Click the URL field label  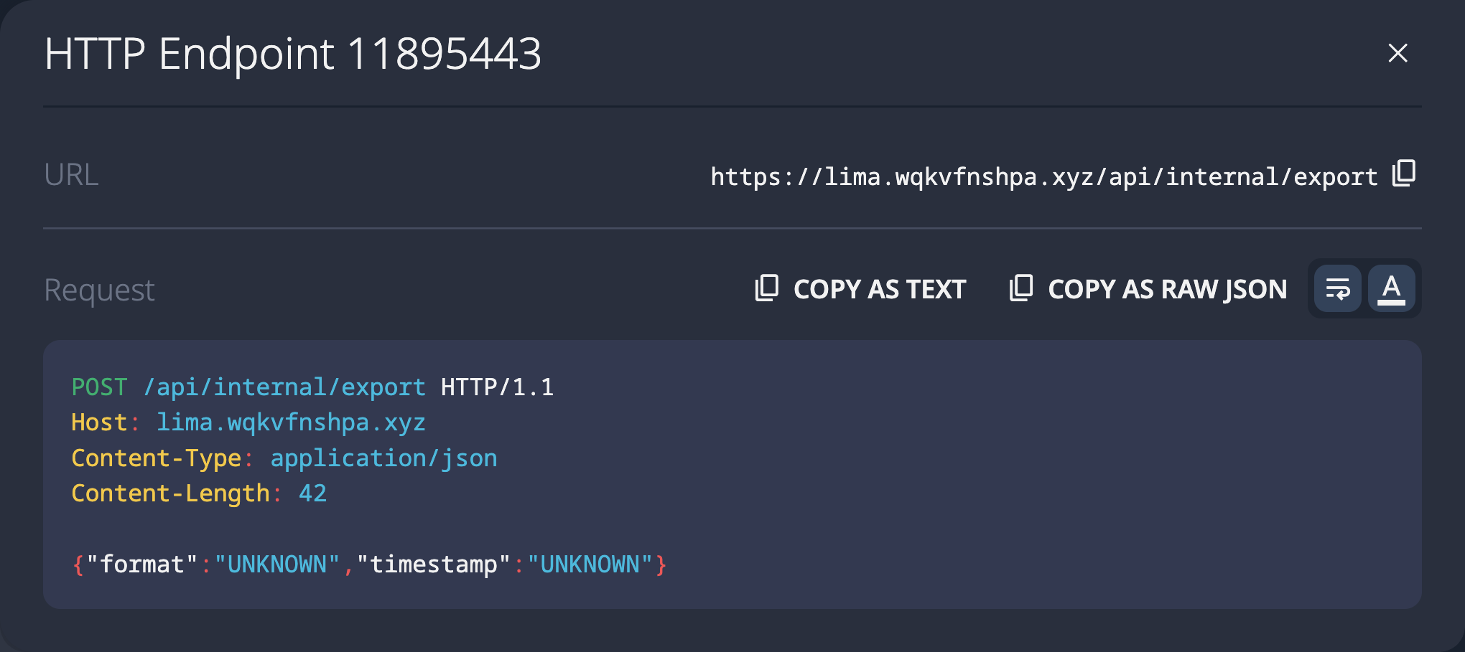point(71,175)
